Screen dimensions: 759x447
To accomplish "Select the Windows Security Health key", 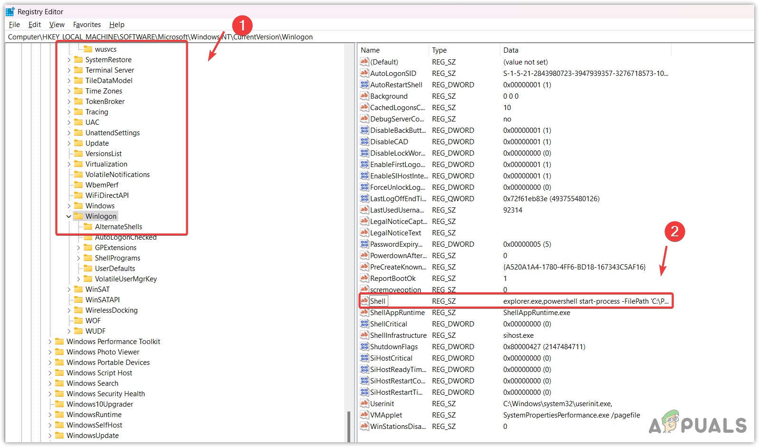I will tap(106, 394).
